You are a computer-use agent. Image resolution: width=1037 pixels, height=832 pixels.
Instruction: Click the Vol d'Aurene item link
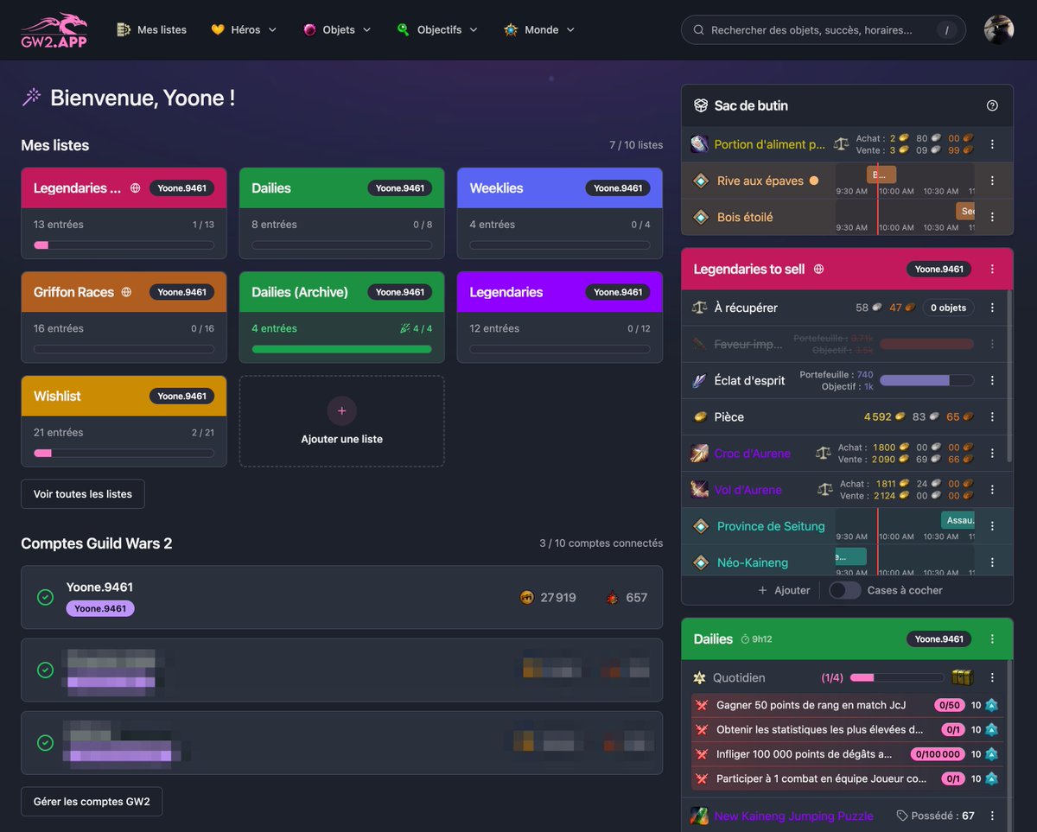point(748,489)
